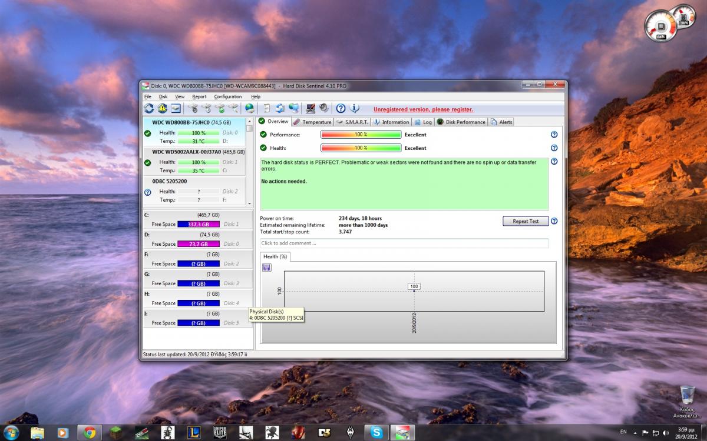Click the globe toolbar icon

pos(250,108)
